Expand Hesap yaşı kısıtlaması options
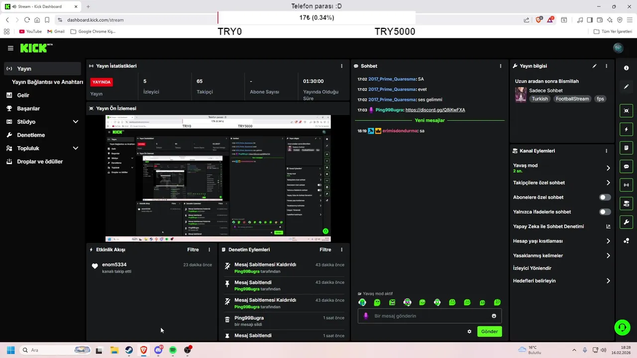The width and height of the screenshot is (637, 358). pyautogui.click(x=561, y=241)
